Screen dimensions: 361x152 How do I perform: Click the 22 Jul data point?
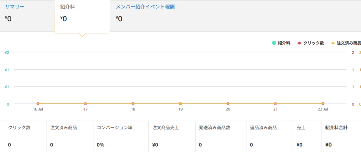323,104
